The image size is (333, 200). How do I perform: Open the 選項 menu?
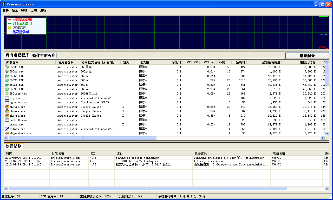(x=34, y=10)
